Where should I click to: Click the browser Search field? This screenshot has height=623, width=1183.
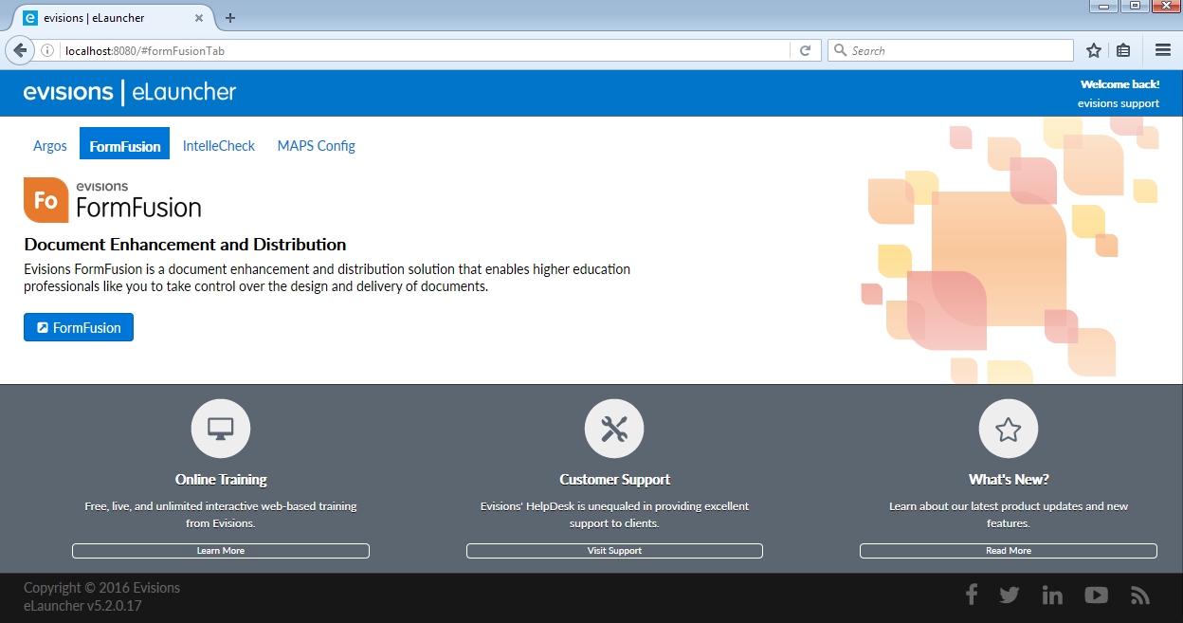click(x=951, y=50)
